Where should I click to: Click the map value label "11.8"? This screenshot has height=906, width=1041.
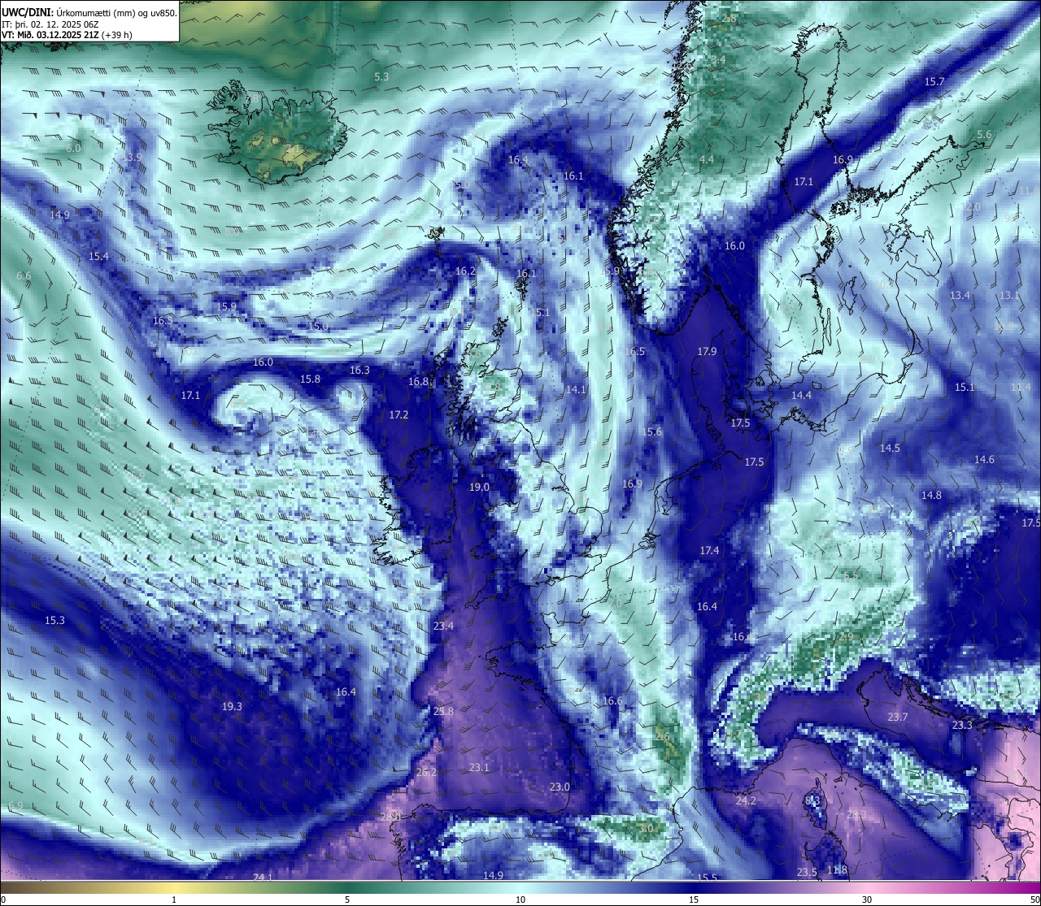[x=837, y=870]
